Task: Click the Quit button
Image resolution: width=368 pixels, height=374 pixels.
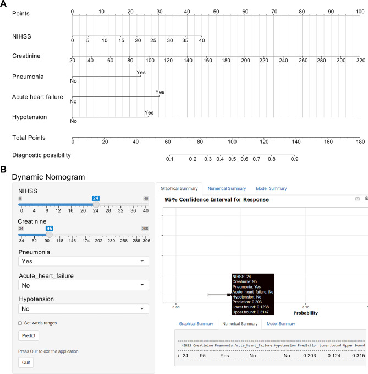Action: pyautogui.click(x=26, y=362)
